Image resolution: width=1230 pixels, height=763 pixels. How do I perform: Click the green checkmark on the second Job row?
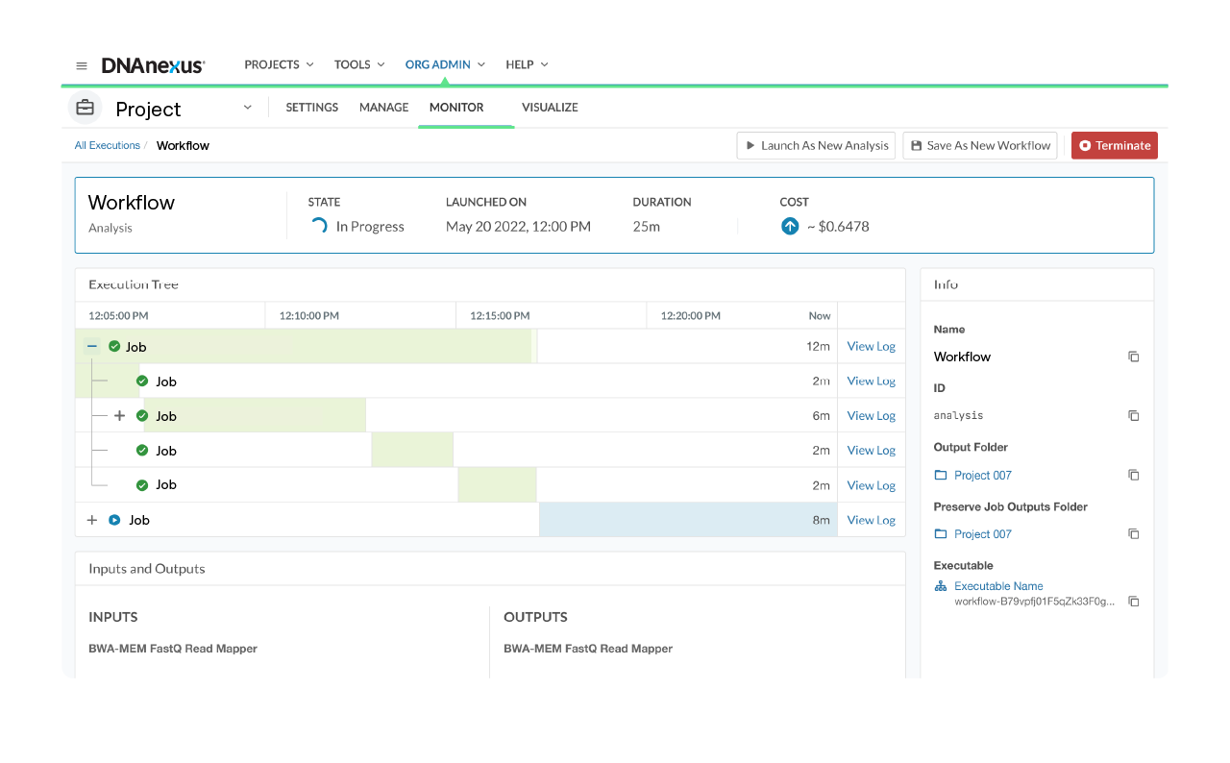click(x=143, y=381)
